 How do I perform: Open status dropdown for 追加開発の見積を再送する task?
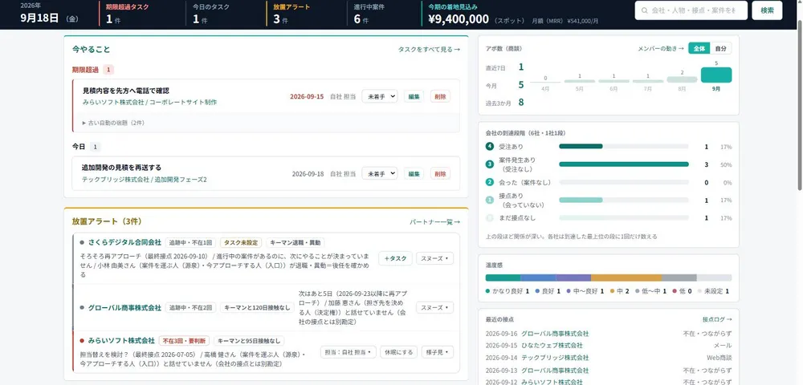pos(380,173)
